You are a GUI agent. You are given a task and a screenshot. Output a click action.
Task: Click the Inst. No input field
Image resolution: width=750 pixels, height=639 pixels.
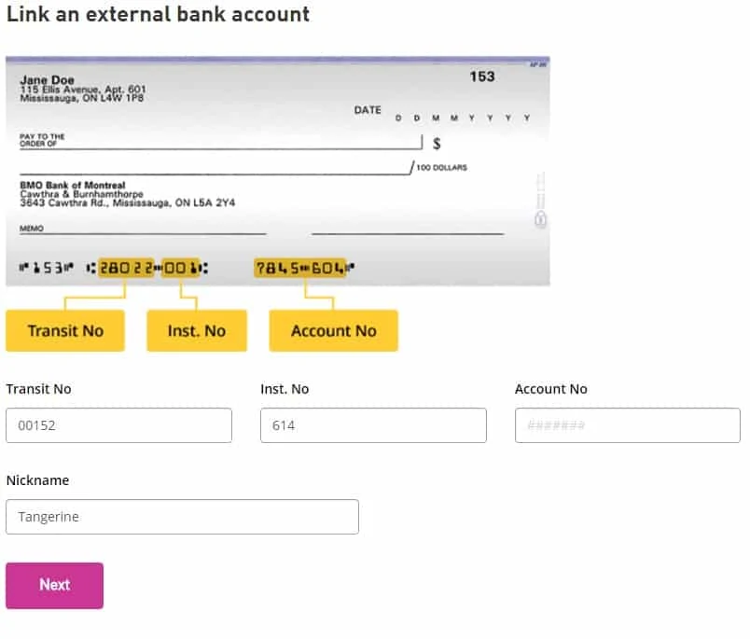point(372,424)
